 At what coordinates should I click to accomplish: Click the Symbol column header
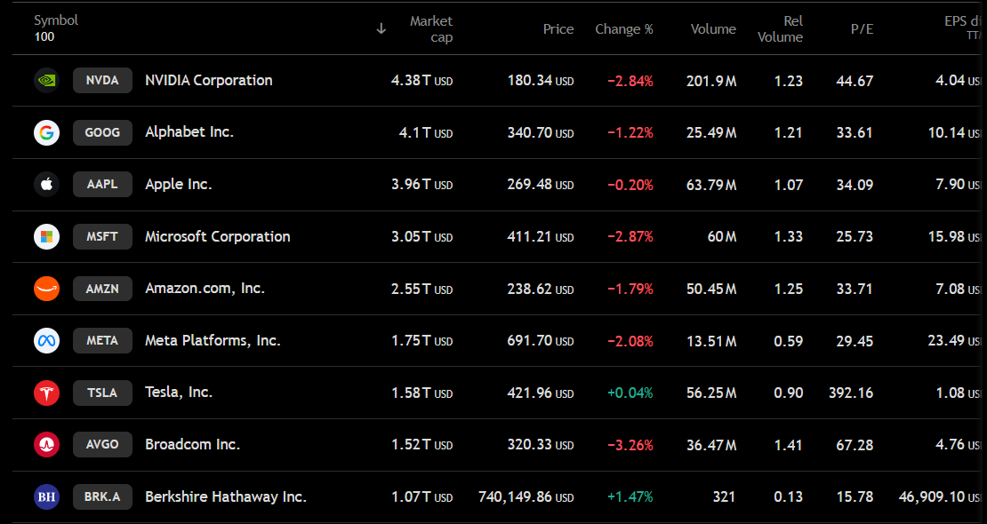(x=56, y=20)
